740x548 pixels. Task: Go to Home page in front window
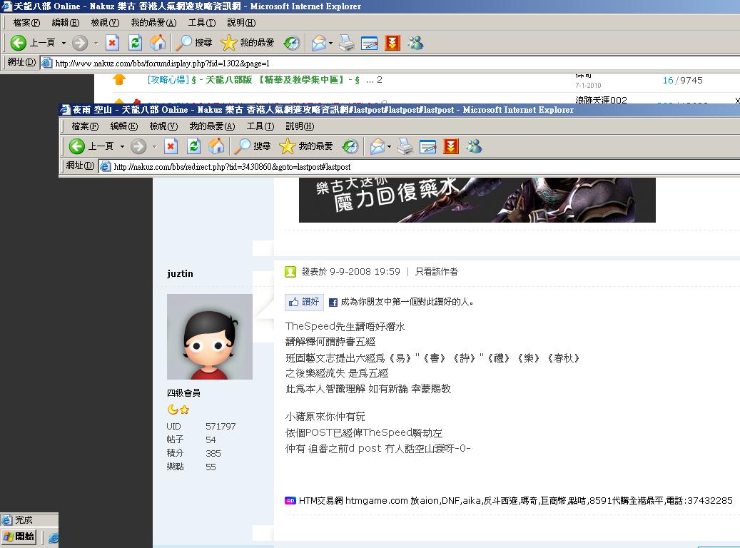coord(216,146)
